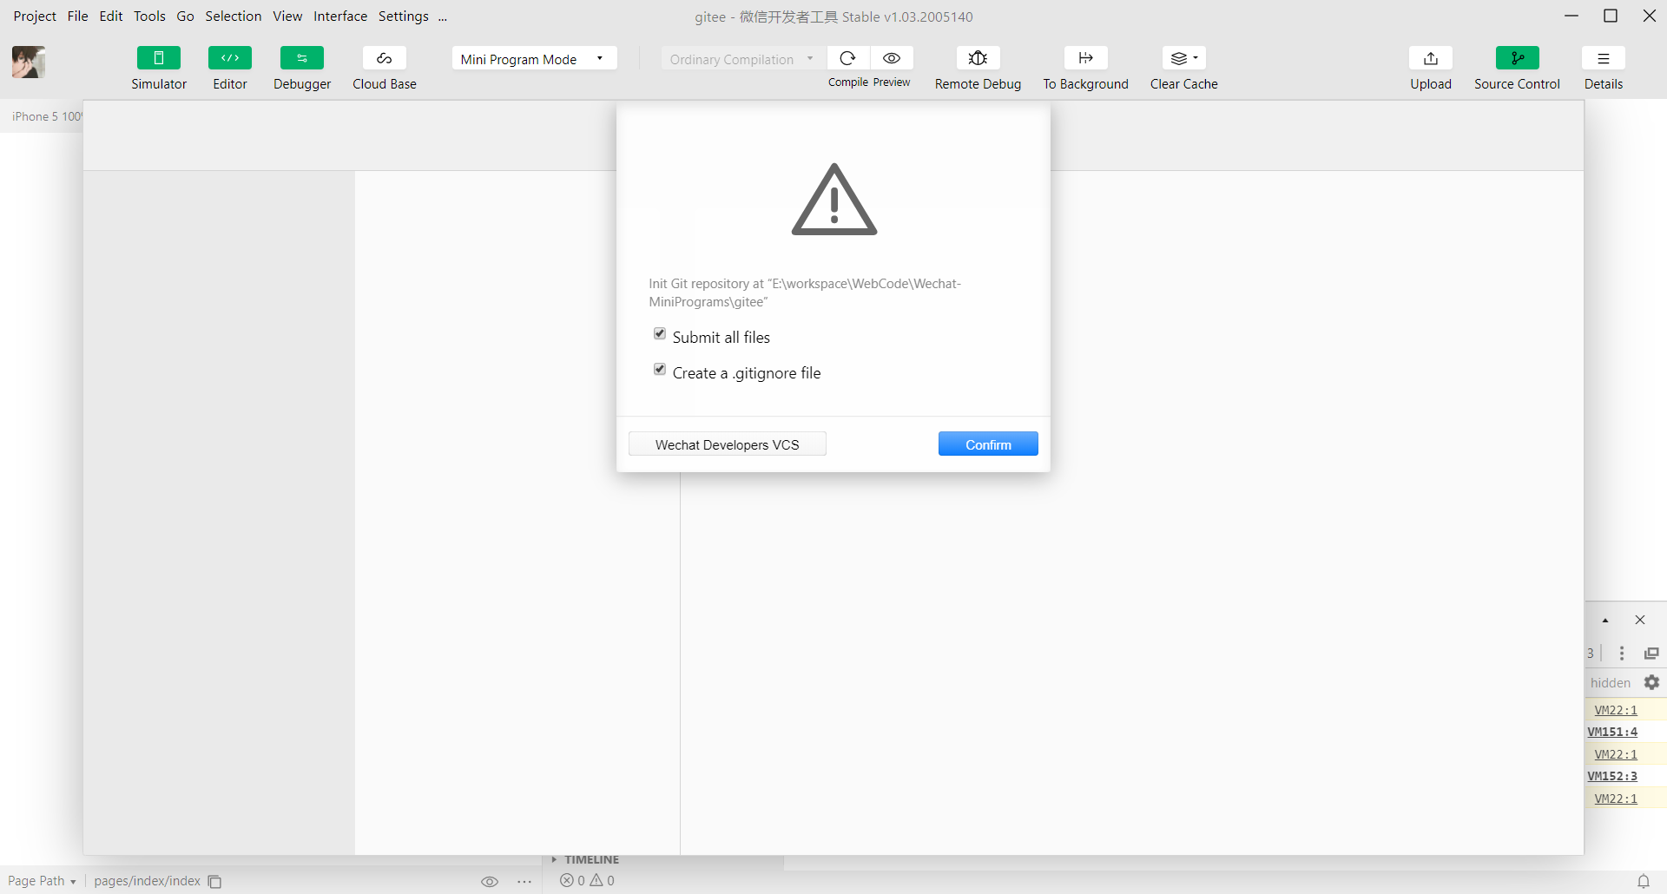Open the Settings menu
The height and width of the screenshot is (894, 1667).
click(x=404, y=16)
